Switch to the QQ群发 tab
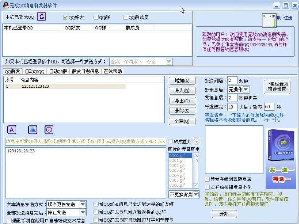Screen dimensions: 299x224 (12, 71)
